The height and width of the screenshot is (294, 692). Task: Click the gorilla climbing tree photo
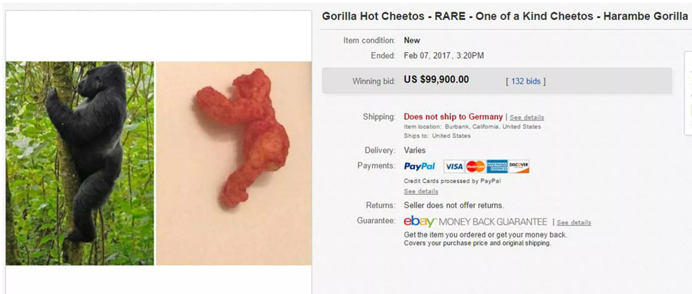[80, 163]
